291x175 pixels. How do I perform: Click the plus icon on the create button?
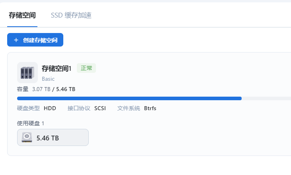(16, 40)
